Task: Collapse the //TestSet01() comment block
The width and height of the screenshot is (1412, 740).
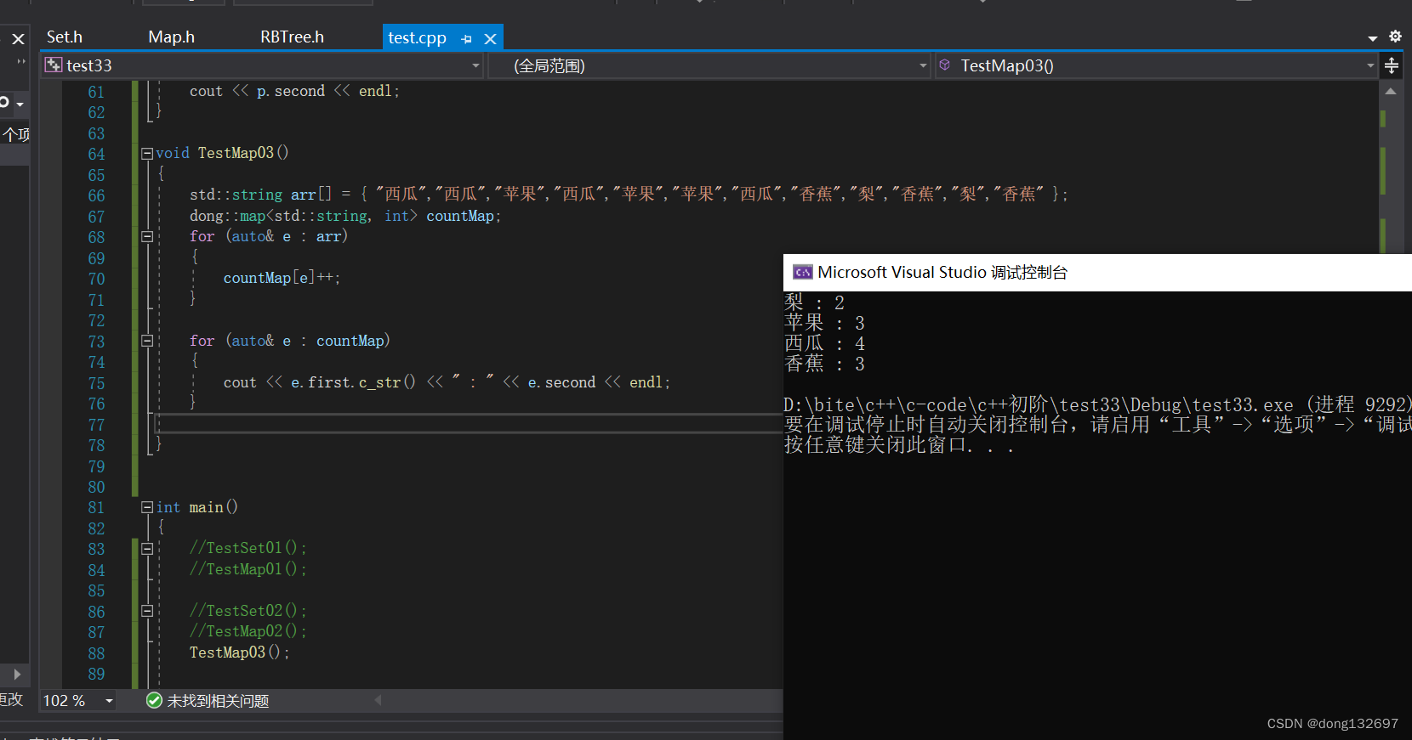Action: 147,549
